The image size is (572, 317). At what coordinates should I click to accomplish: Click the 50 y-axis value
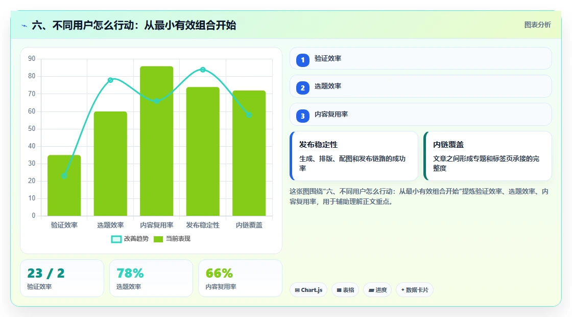32,128
